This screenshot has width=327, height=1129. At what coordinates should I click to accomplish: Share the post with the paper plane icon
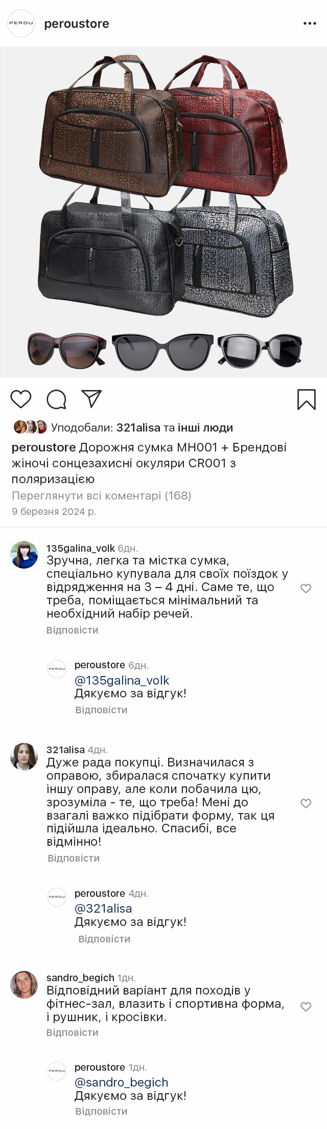[x=92, y=399]
